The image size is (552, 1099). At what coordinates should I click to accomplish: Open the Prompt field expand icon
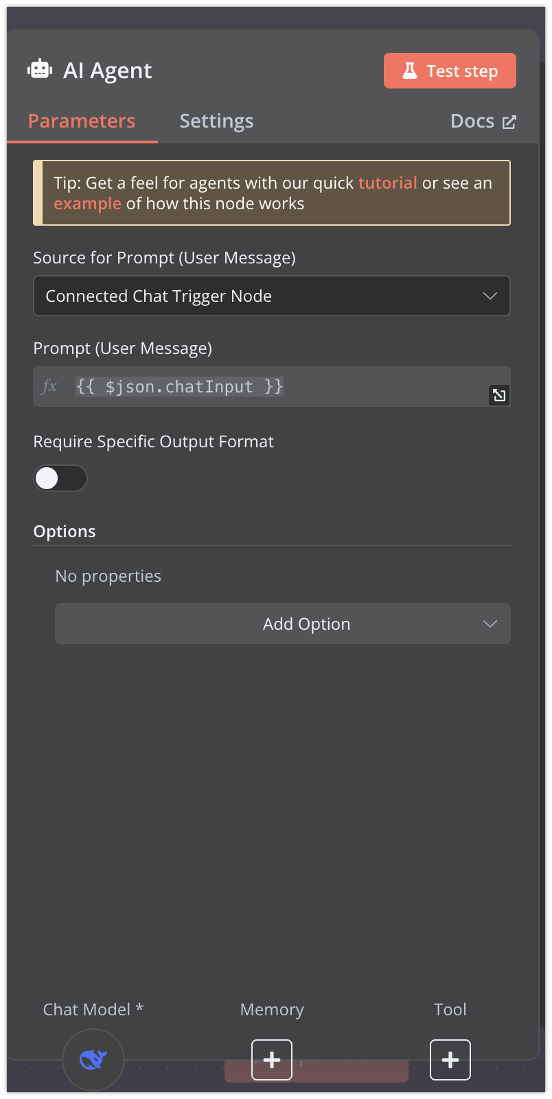[499, 395]
